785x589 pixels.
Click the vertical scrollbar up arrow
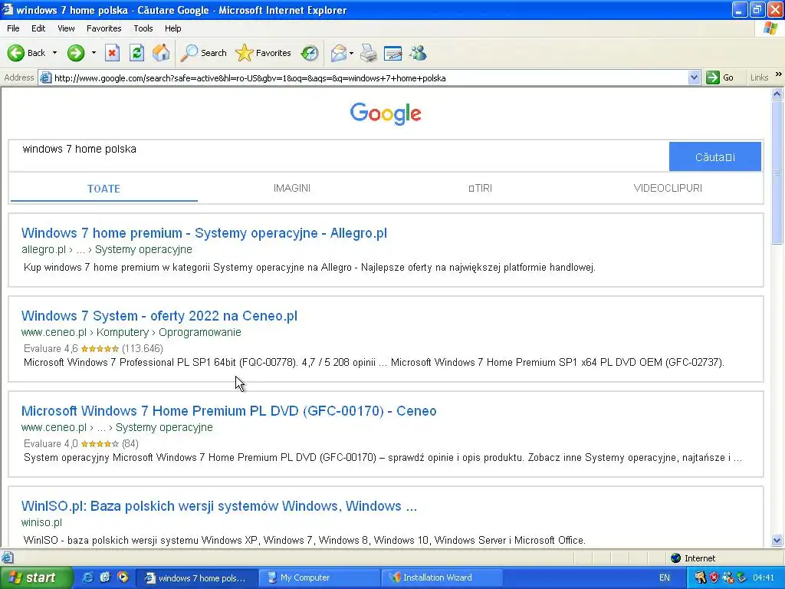pos(777,94)
